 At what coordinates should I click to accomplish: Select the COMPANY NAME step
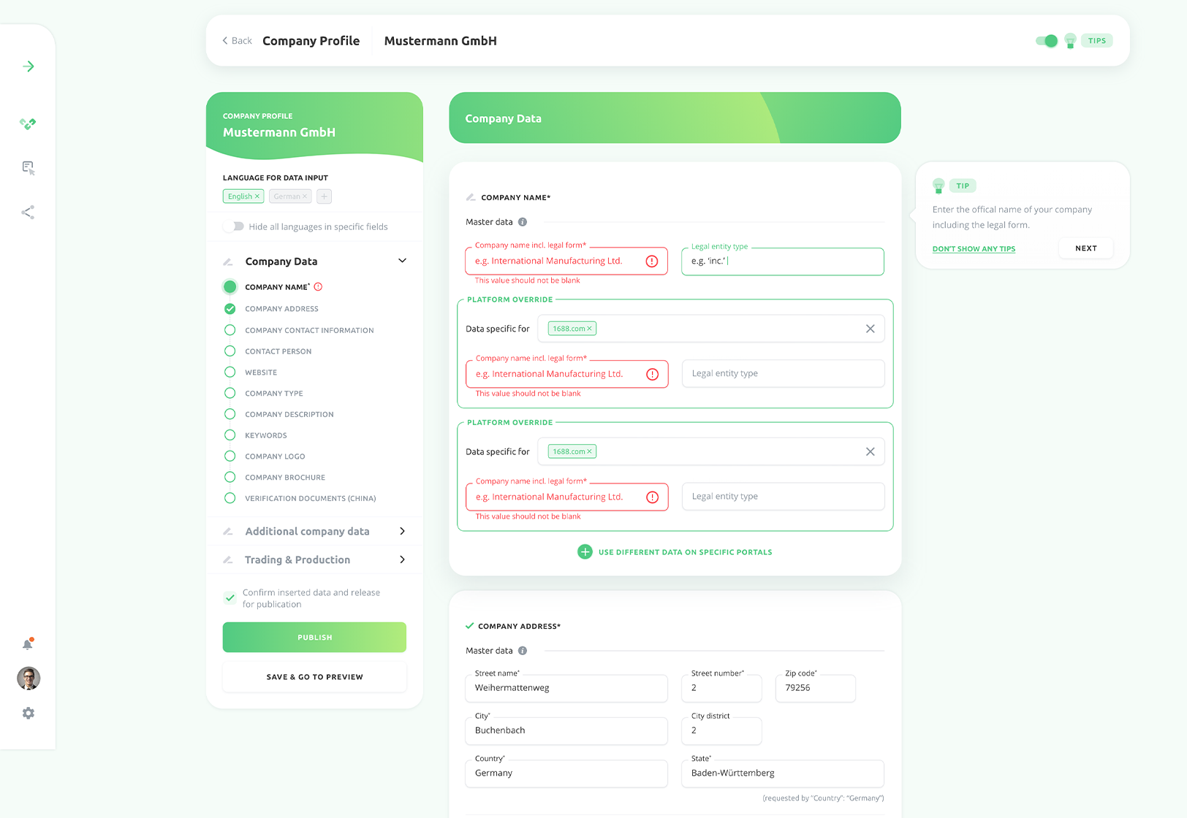(277, 287)
